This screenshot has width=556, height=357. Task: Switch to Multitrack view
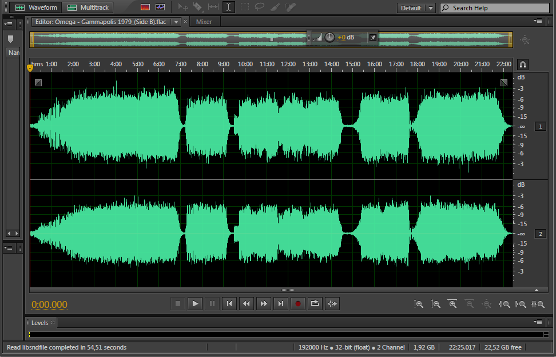coord(88,7)
